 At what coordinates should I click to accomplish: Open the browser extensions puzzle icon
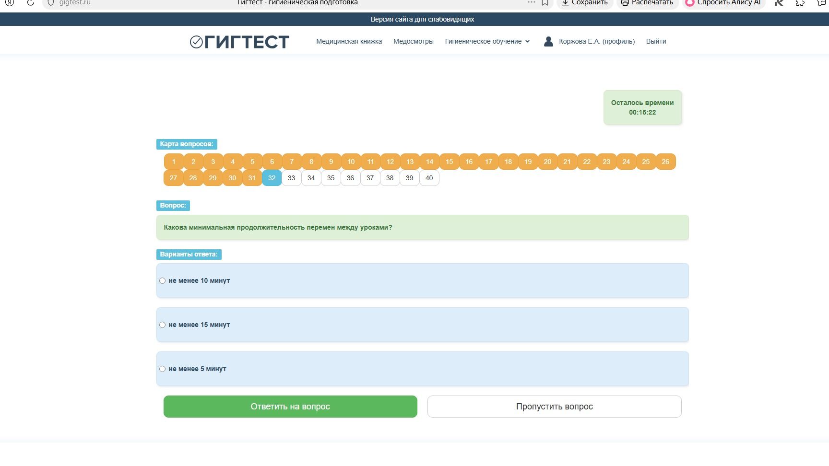[x=800, y=2]
